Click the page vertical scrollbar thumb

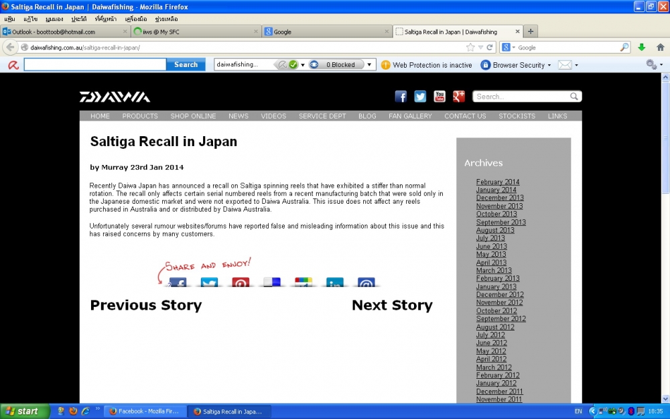[665, 137]
